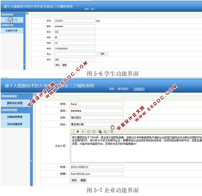
Task: Click the 邮箱 field haier@126.com
Action: pos(97,174)
